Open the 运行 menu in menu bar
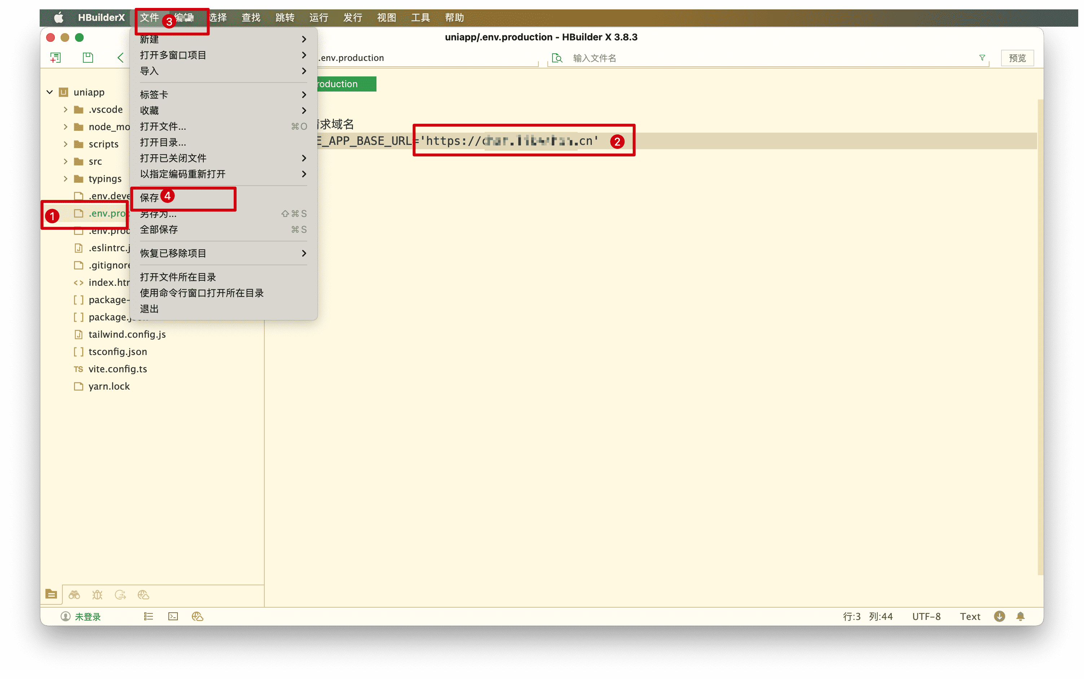Viewport: 1084px width, 679px height. 318,18
